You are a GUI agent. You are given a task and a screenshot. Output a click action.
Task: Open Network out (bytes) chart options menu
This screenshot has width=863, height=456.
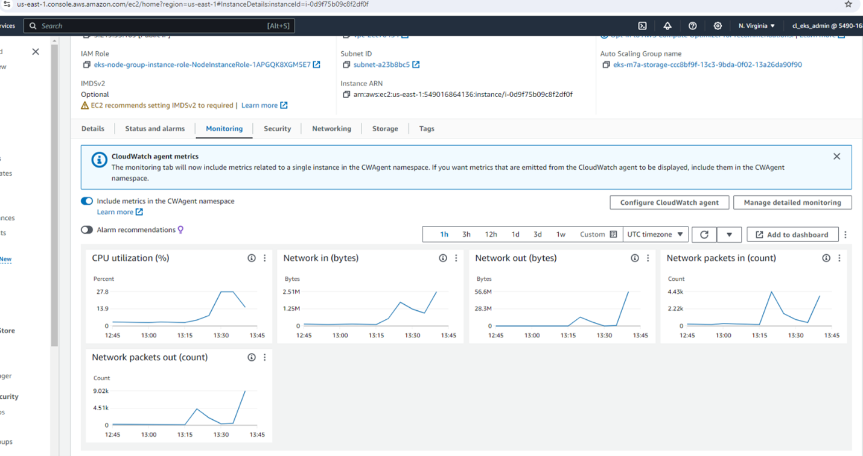pos(648,258)
